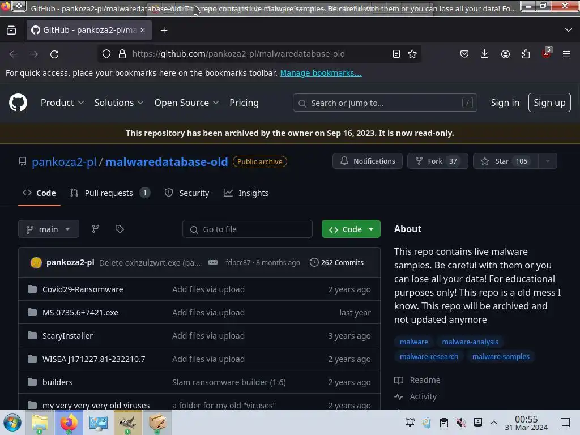
Task: Bookmark this page with the star icon
Action: [x=412, y=54]
